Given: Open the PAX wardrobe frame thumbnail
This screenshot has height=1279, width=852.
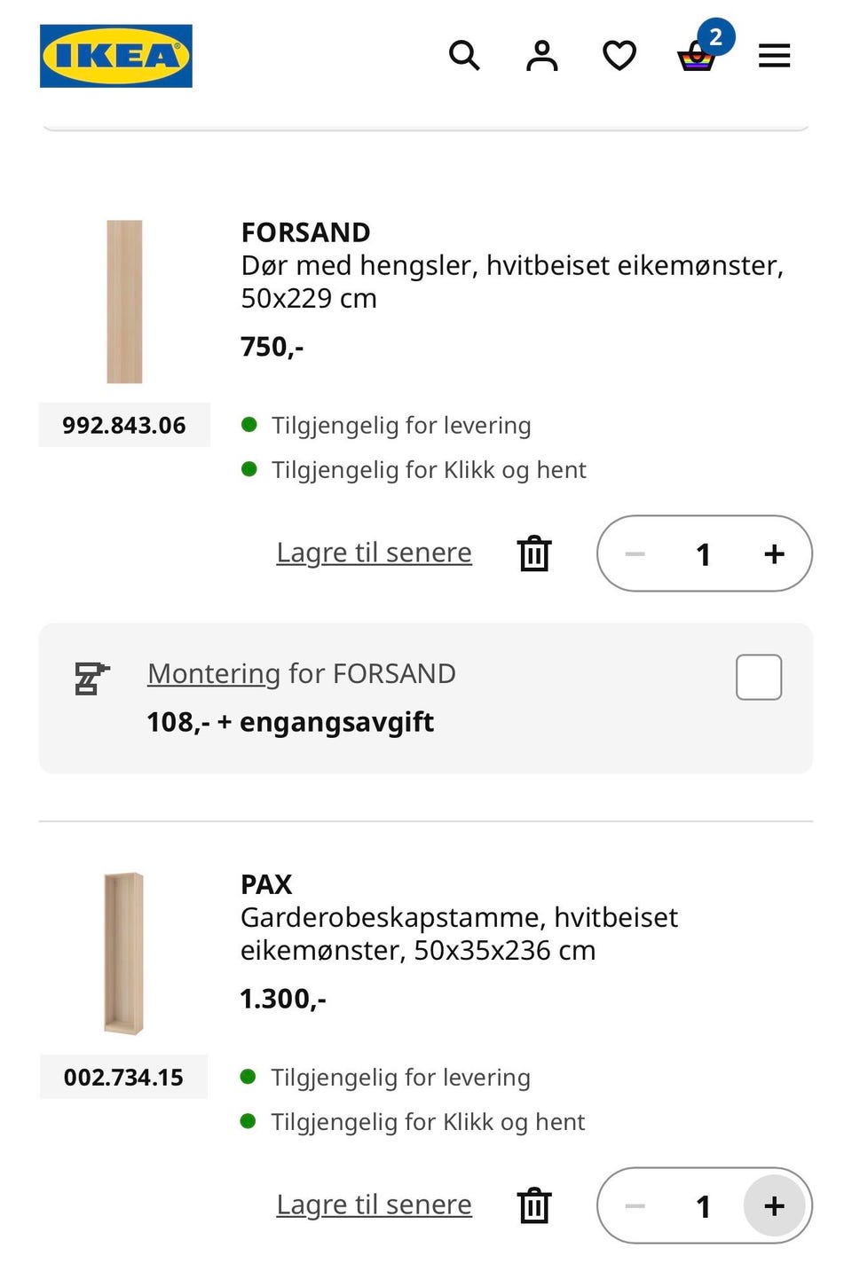Looking at the screenshot, I should pyautogui.click(x=123, y=953).
